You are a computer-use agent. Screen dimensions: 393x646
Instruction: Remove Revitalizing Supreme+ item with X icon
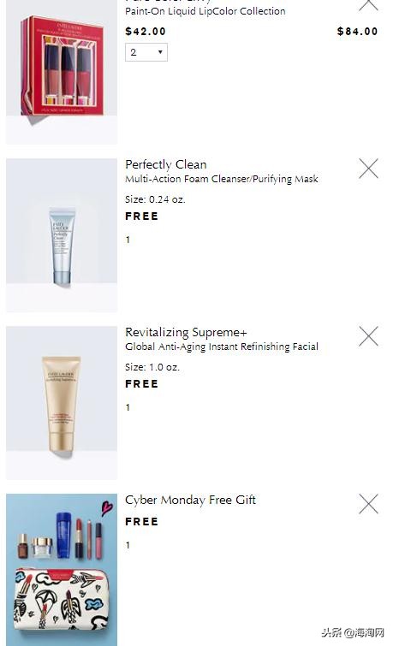point(368,336)
